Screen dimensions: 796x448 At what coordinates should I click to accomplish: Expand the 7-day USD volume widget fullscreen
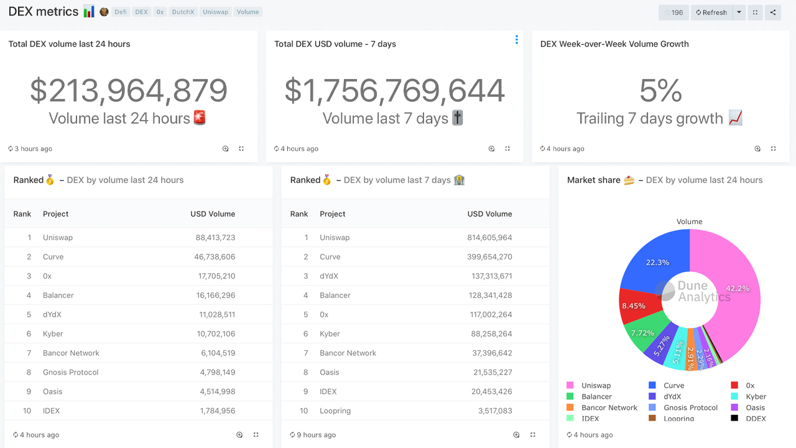tap(507, 149)
